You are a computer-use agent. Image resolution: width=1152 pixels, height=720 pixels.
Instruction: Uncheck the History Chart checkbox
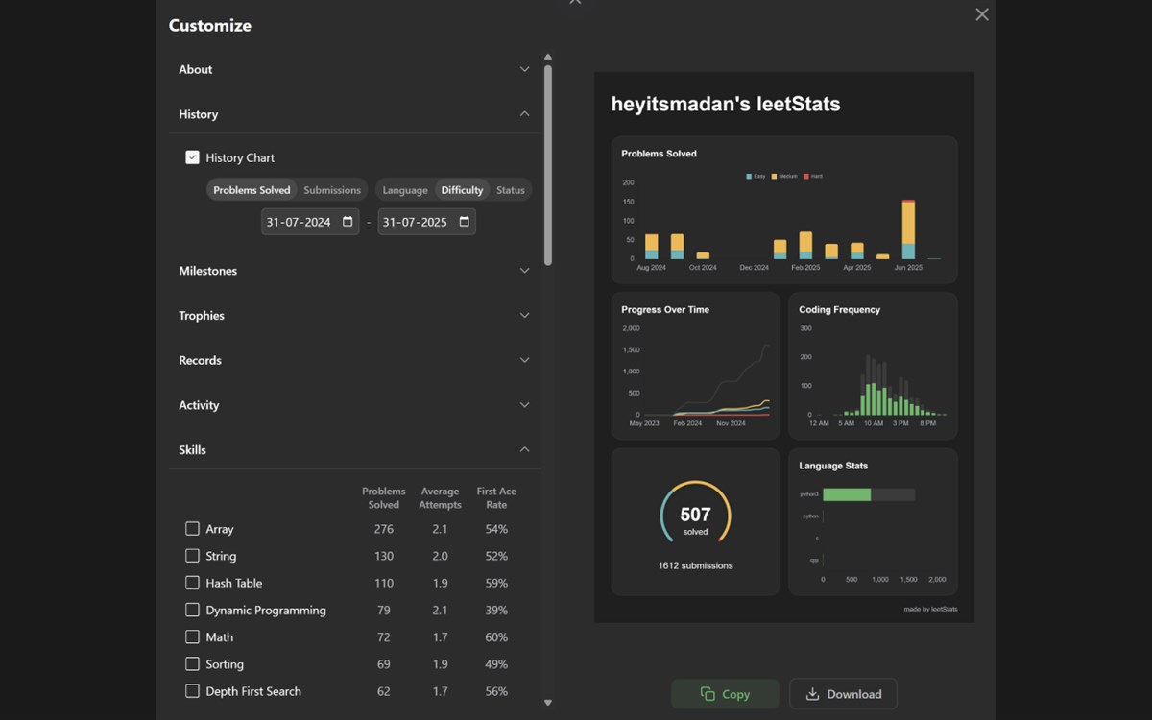(192, 157)
